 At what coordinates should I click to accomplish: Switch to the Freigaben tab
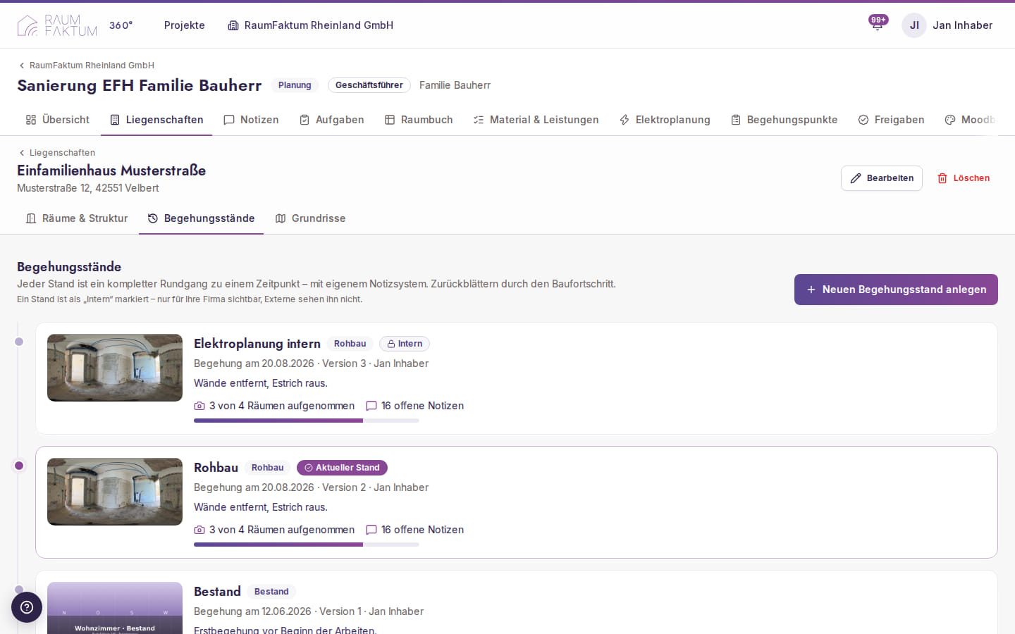(892, 120)
